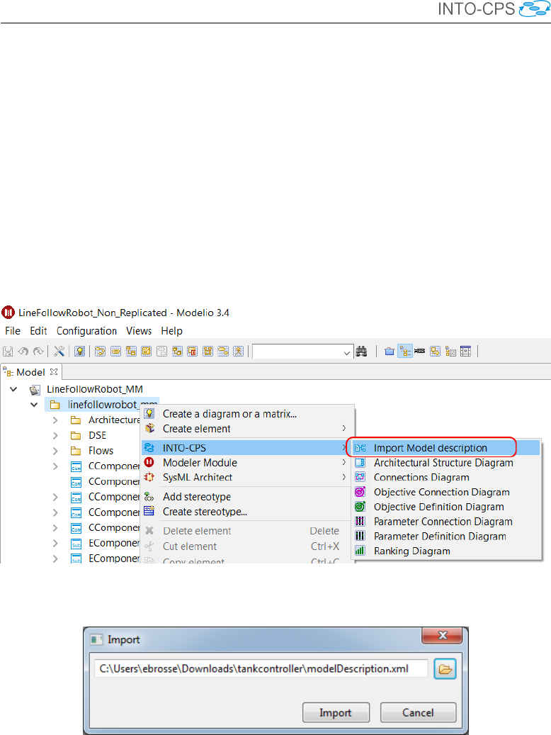Image resolution: width=551 pixels, height=735 pixels.
Task: Click the Cut element menu entry
Action: (190, 546)
